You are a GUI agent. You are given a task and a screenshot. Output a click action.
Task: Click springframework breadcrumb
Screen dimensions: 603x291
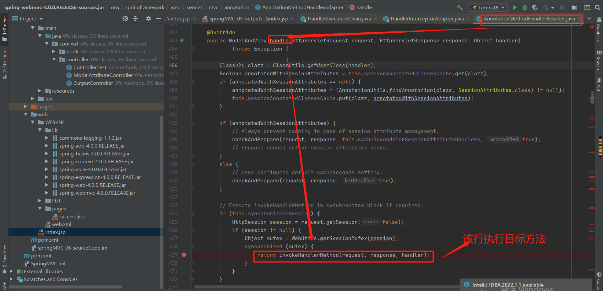[x=145, y=7]
